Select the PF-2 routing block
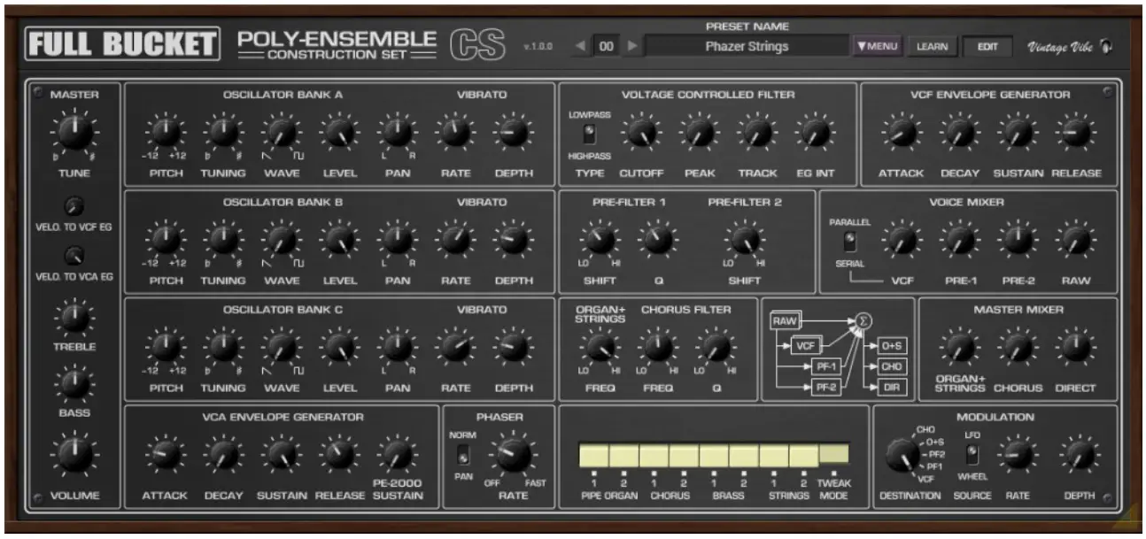This screenshot has width=1146, height=539. (827, 385)
